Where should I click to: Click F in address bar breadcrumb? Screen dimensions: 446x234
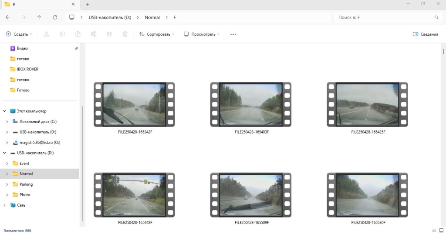[175, 17]
